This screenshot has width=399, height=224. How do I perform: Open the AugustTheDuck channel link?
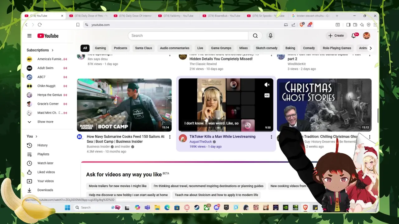pyautogui.click(x=200, y=142)
